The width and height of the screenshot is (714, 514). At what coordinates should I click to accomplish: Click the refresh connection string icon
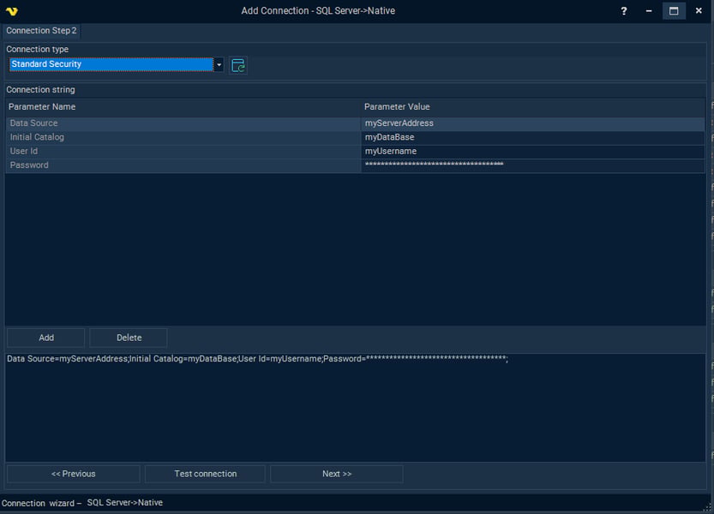click(237, 64)
